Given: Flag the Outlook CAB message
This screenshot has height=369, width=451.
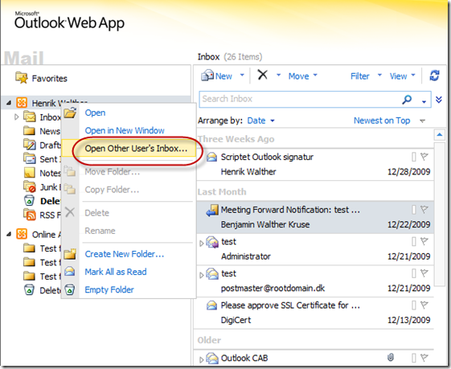Looking at the screenshot, I should [424, 358].
